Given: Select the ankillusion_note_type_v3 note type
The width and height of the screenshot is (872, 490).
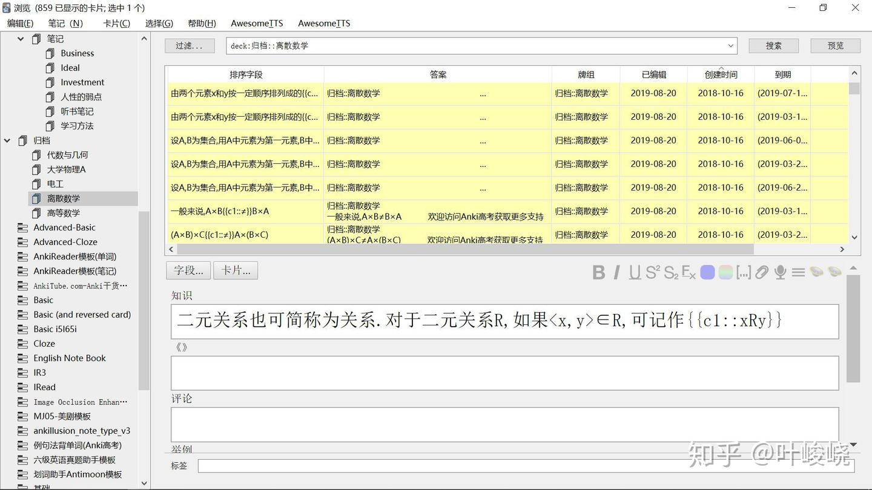Looking at the screenshot, I should click(82, 431).
